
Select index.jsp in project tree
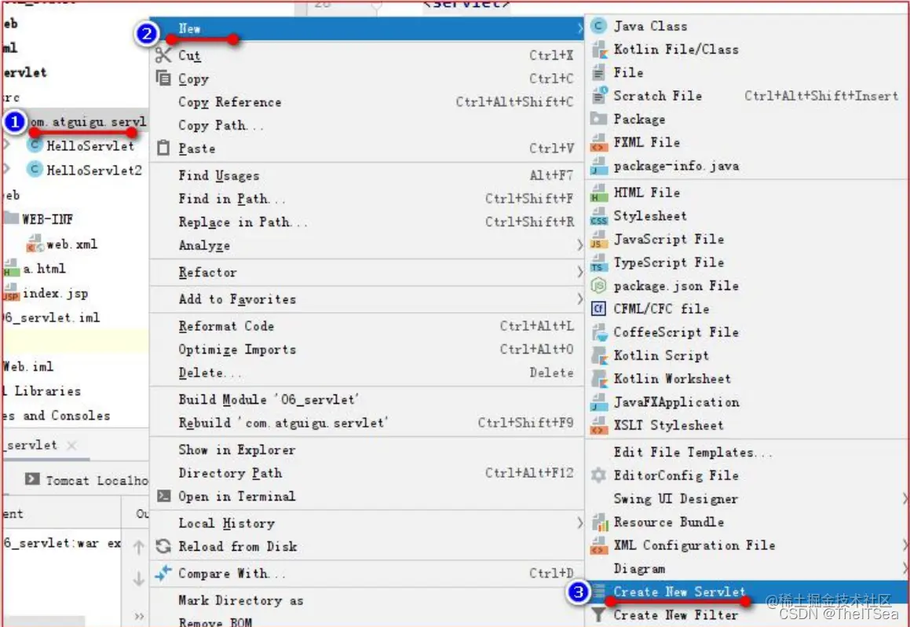click(x=55, y=293)
